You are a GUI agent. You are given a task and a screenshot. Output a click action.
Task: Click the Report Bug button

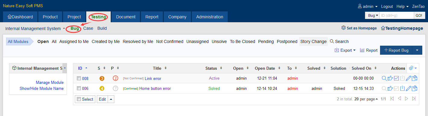[x=396, y=50]
